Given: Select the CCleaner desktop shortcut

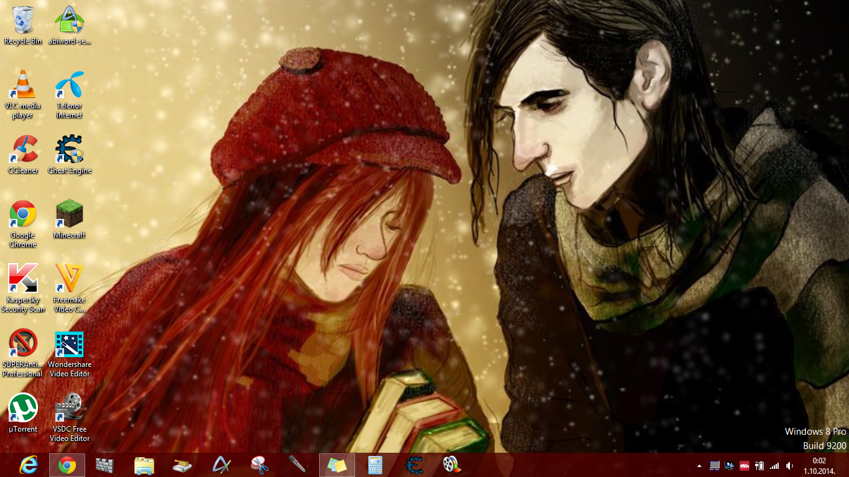Looking at the screenshot, I should (23, 155).
